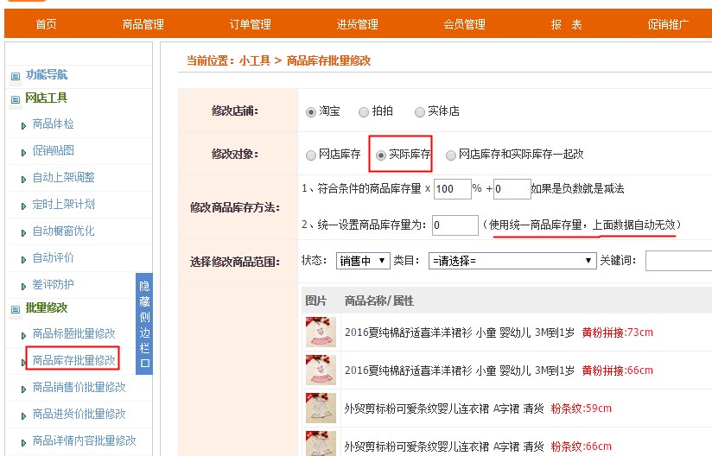Open 商品管理 in top navigation

coord(143,24)
